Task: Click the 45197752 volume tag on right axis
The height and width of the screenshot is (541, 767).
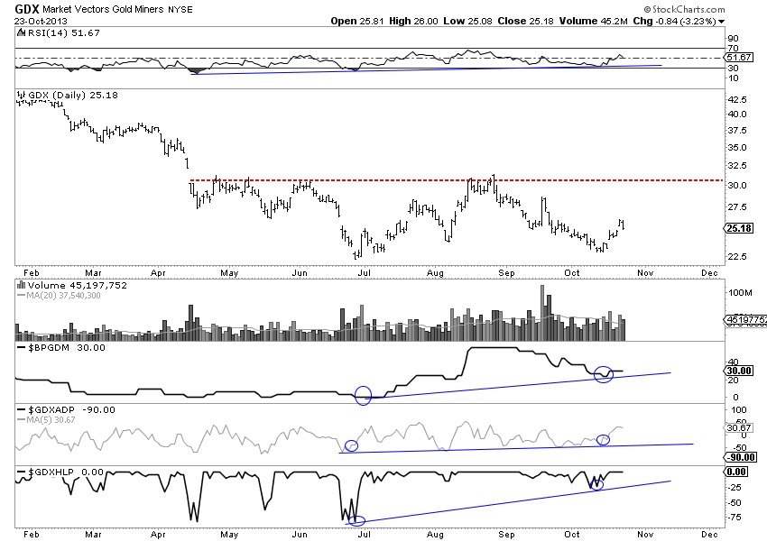Action: 744,319
